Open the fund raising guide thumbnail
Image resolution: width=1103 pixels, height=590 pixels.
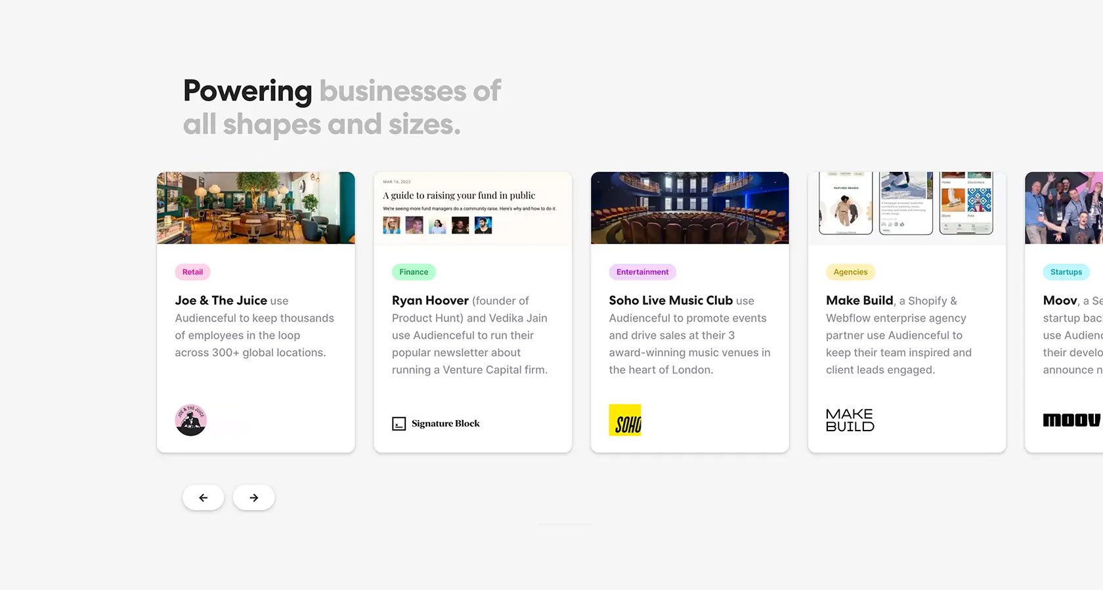click(473, 208)
